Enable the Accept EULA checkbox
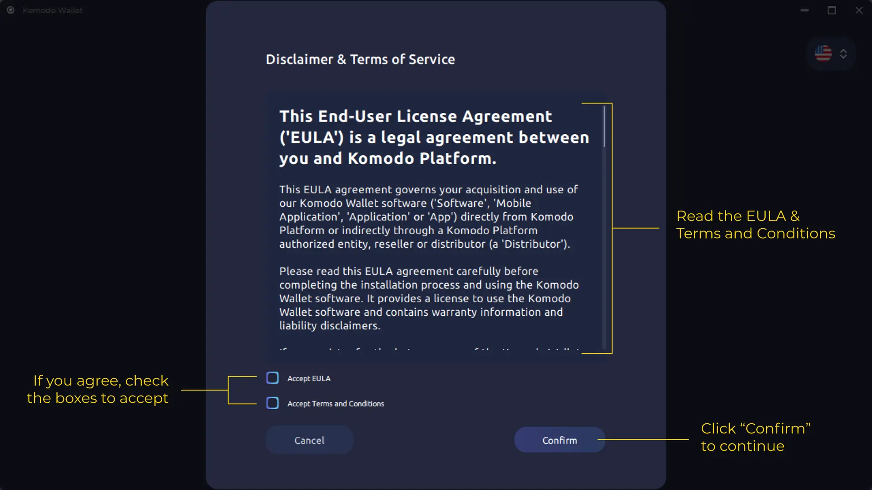872x490 pixels. pos(272,378)
